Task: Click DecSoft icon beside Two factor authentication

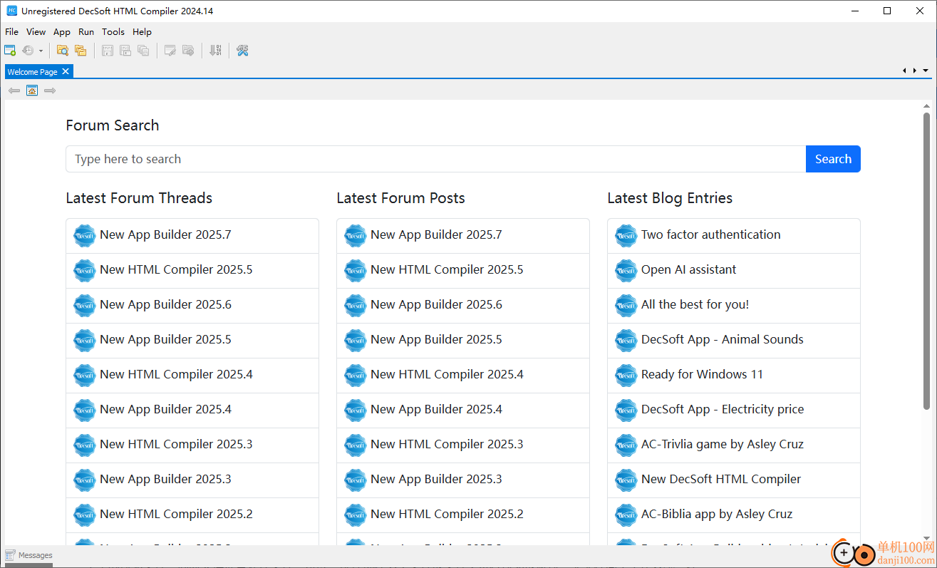Action: [626, 235]
